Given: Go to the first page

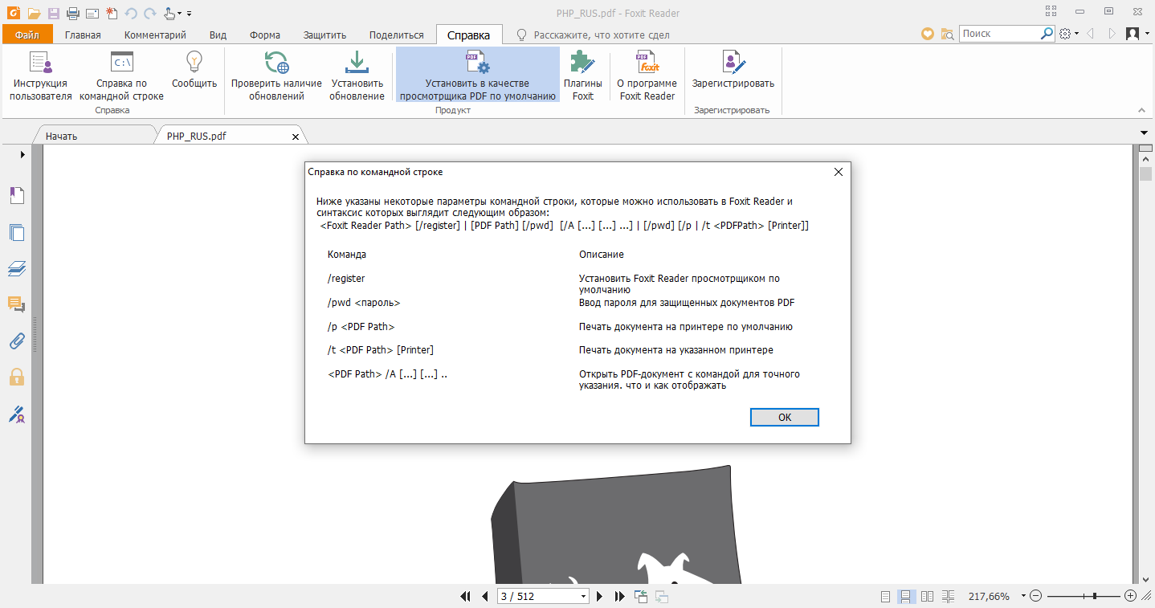Looking at the screenshot, I should (x=466, y=596).
